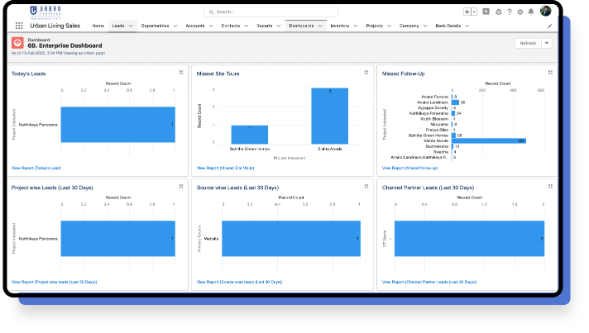This screenshot has width=589, height=333.
Task: Open the setup gear icon
Action: (x=520, y=12)
